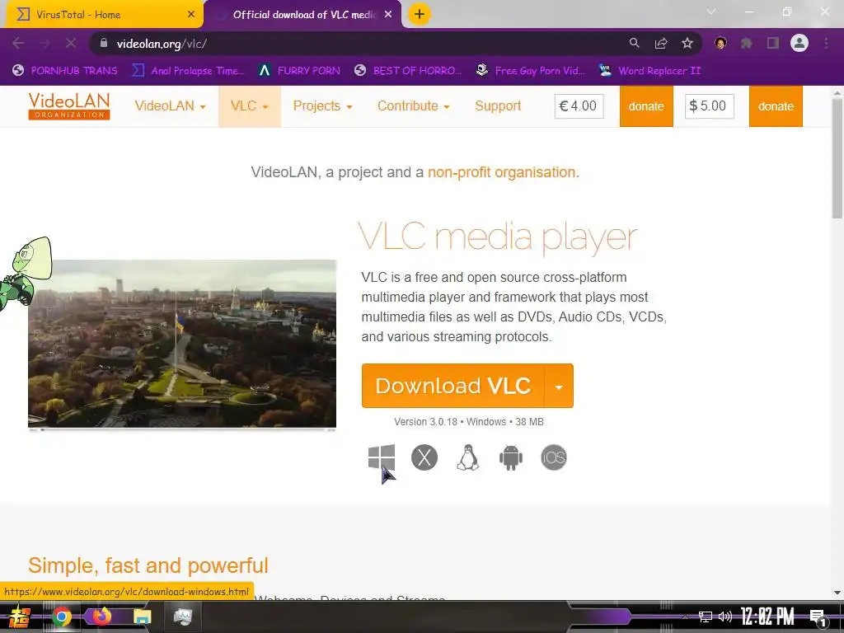Open the Chrome three-dot menu
The height and width of the screenshot is (633, 844).
coord(826,44)
